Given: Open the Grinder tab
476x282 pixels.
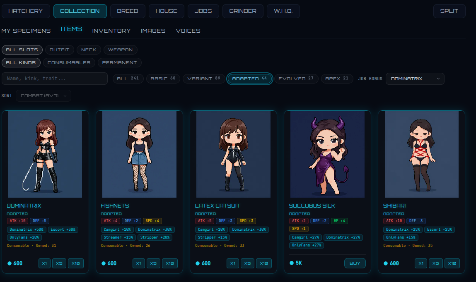Looking at the screenshot, I should 243,11.
